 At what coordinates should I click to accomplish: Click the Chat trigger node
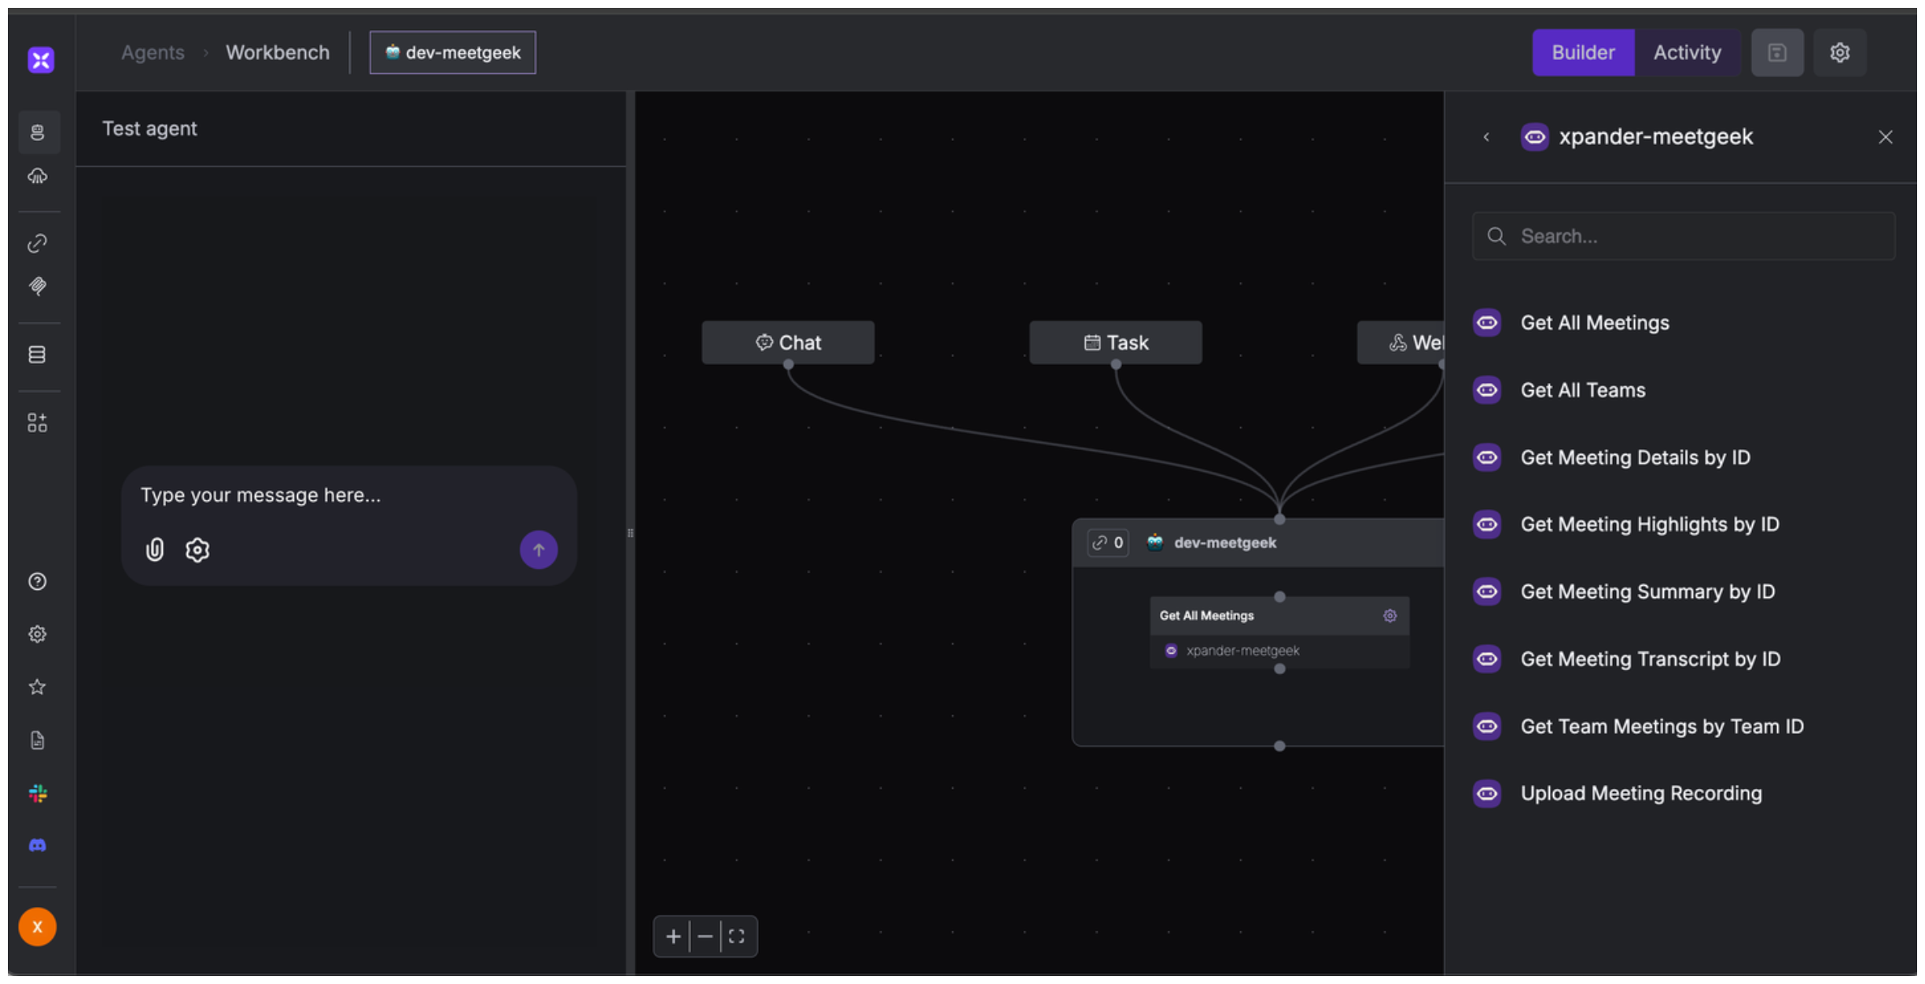point(788,342)
